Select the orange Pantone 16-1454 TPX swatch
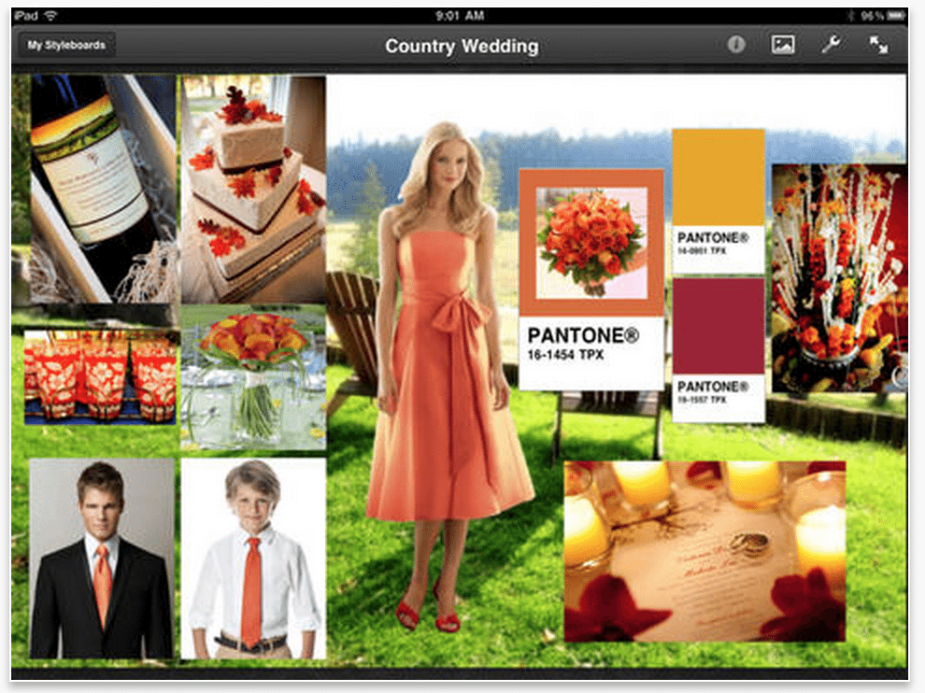The width and height of the screenshot is (925, 693). [x=591, y=278]
